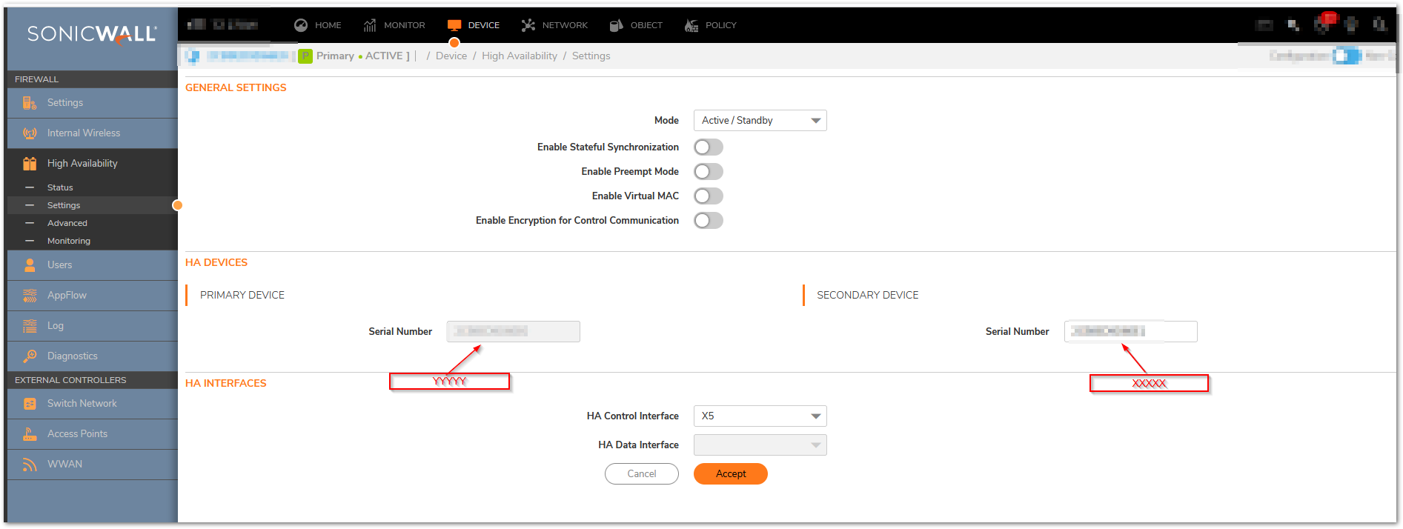The width and height of the screenshot is (1403, 529).
Task: Switch to the NETWORK top menu
Action: (x=554, y=25)
